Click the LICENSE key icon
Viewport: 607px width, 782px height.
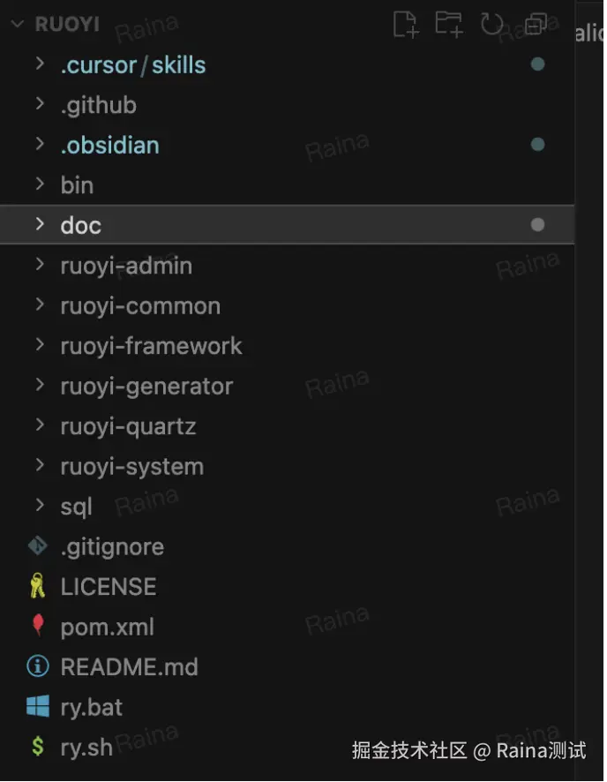(37, 587)
